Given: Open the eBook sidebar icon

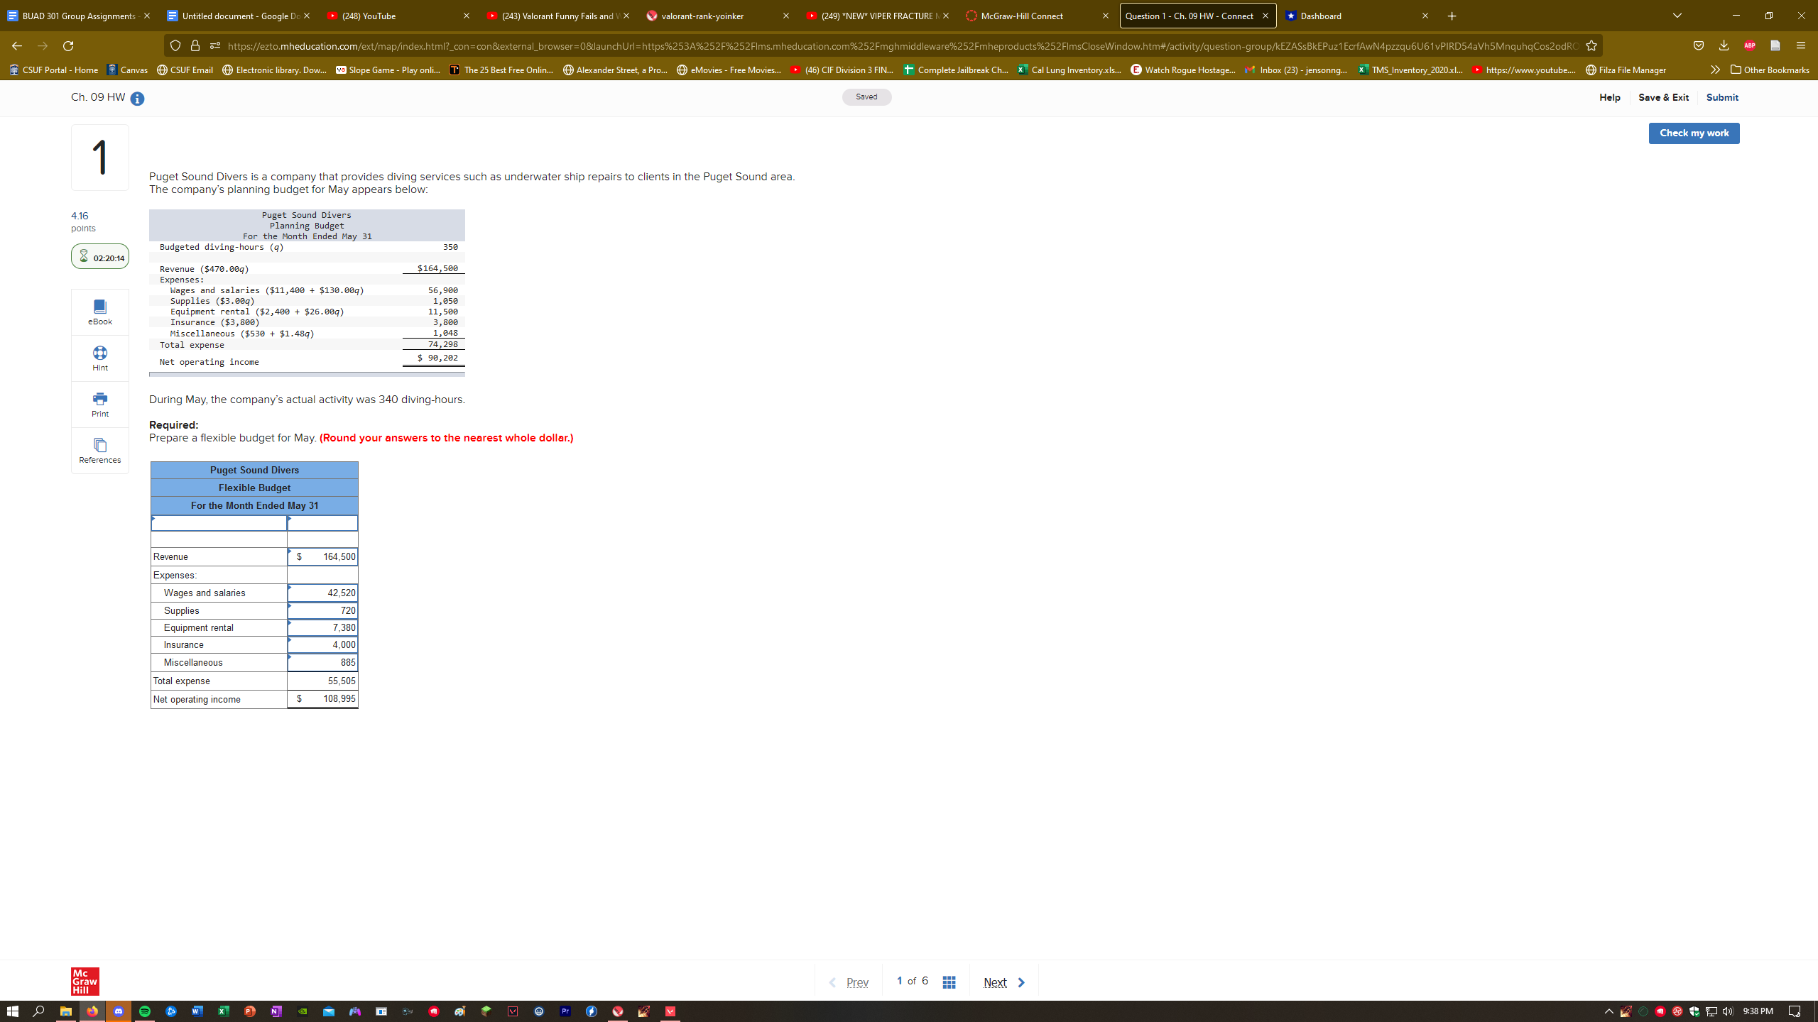Looking at the screenshot, I should 99,307.
